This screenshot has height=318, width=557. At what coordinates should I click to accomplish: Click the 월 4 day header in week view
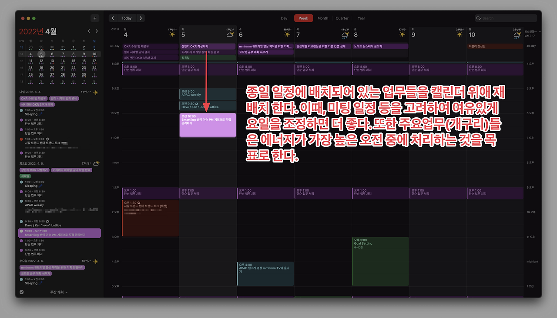click(125, 33)
